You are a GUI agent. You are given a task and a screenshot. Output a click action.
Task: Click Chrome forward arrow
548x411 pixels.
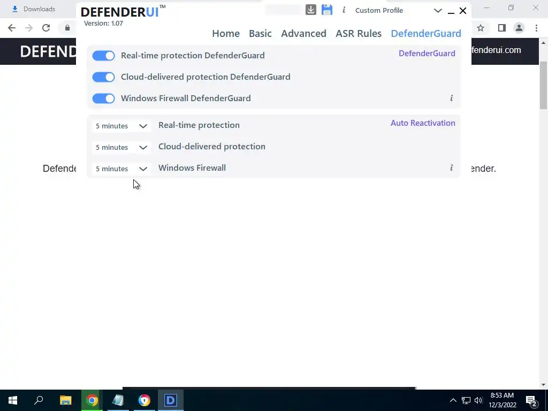click(x=29, y=28)
